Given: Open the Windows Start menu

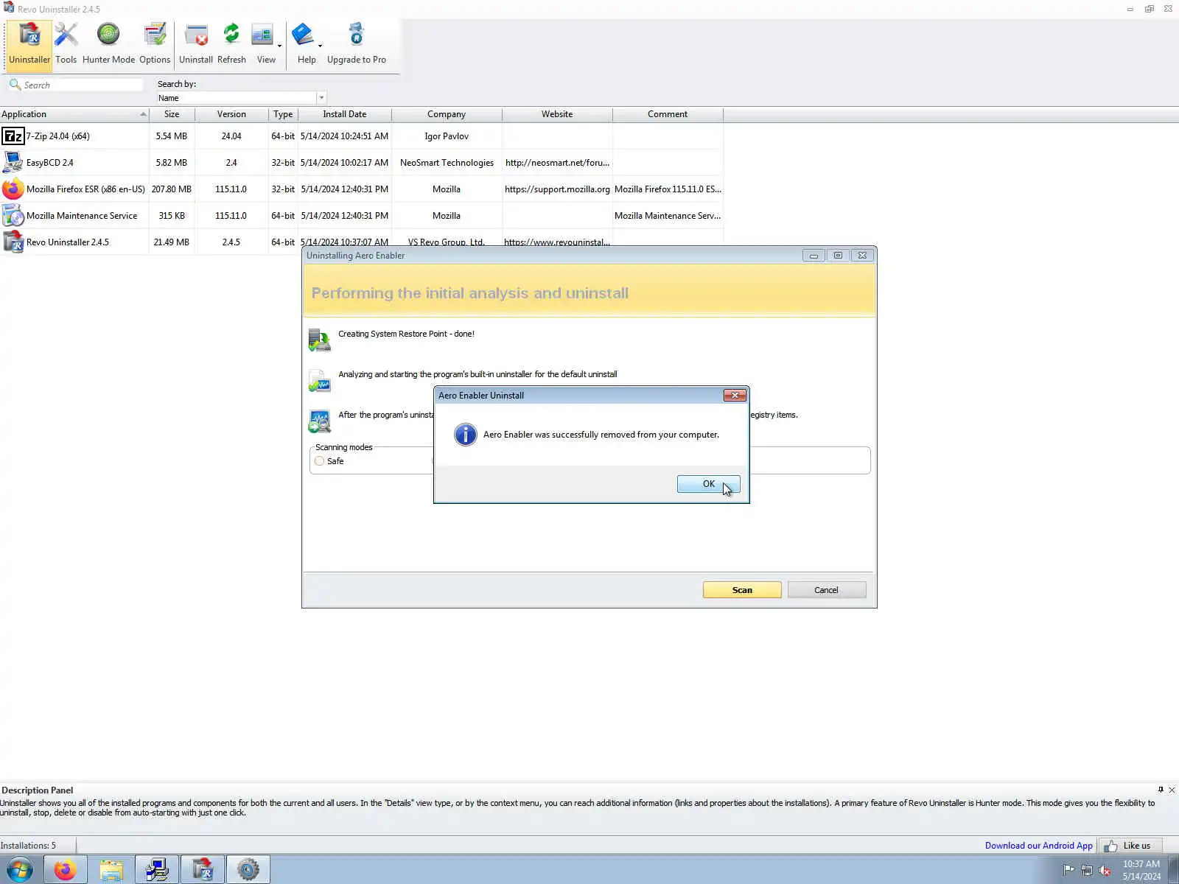Looking at the screenshot, I should [x=20, y=870].
